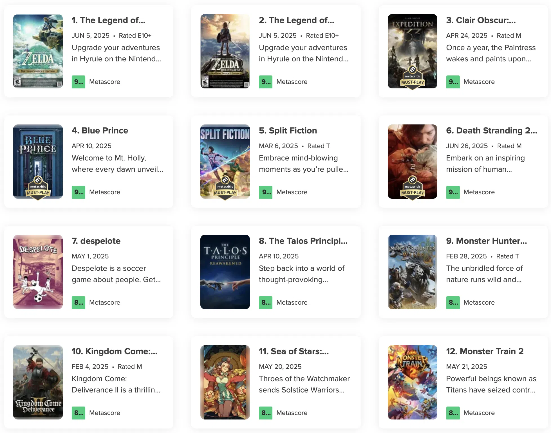Click the Metascore badge for Split Fiction

click(265, 192)
